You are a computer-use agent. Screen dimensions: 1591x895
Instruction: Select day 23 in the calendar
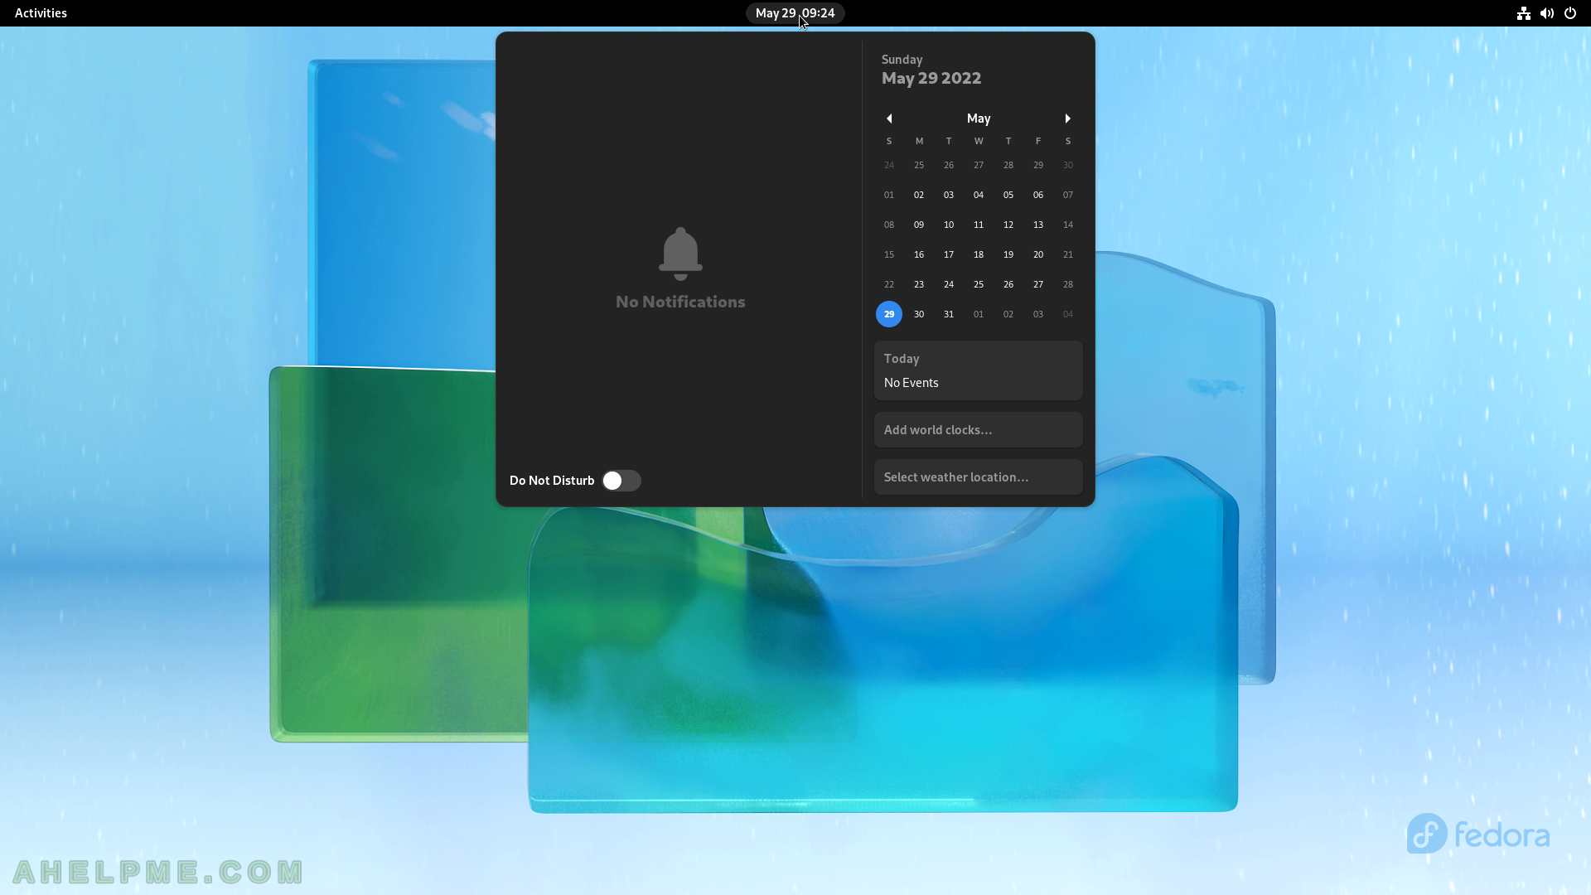[x=919, y=284]
